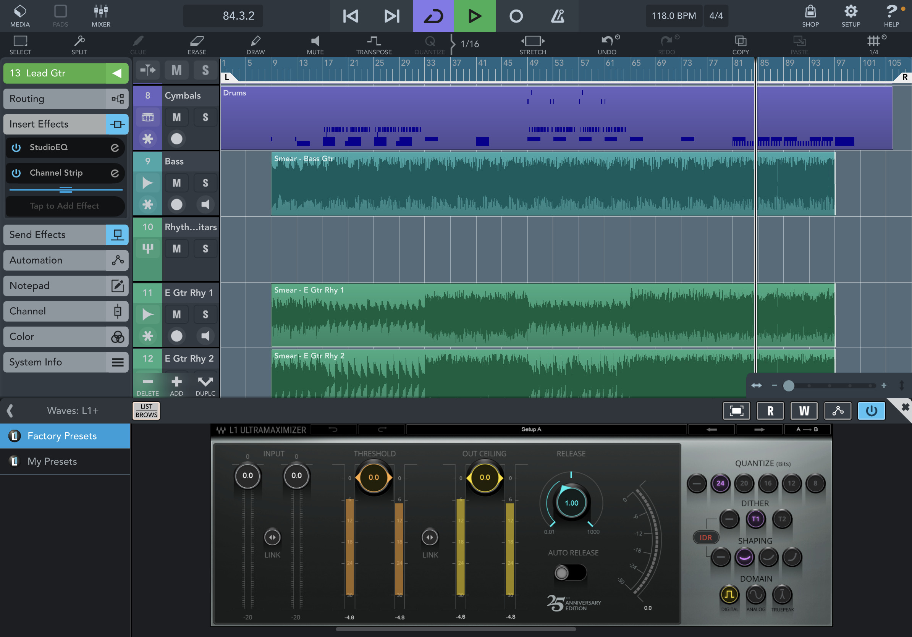Expand the Channel section
912x637 pixels.
tap(66, 311)
